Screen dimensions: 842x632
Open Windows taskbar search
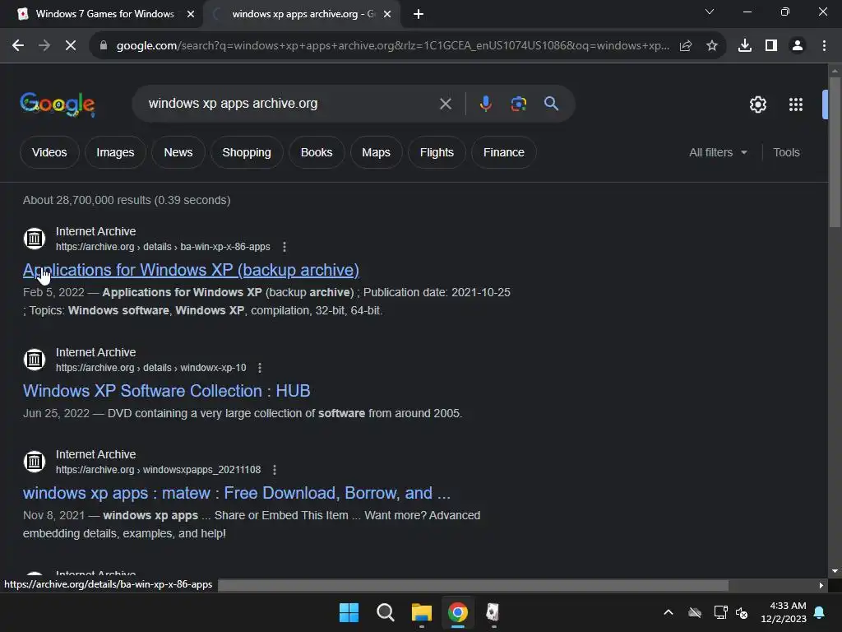[x=386, y=612]
